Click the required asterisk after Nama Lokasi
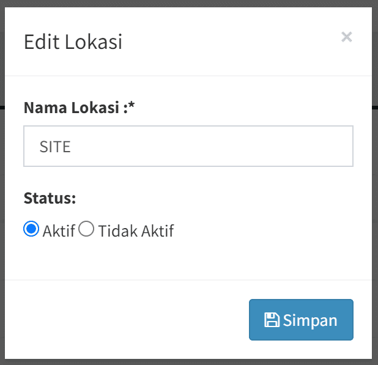 pyautogui.click(x=132, y=108)
